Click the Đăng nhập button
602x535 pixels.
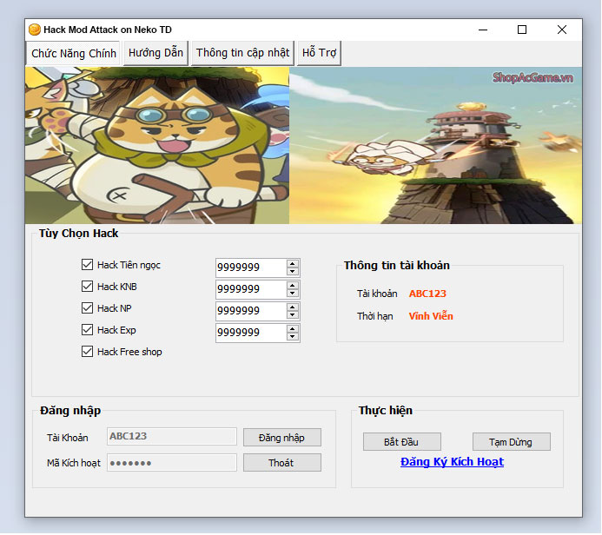click(x=282, y=438)
